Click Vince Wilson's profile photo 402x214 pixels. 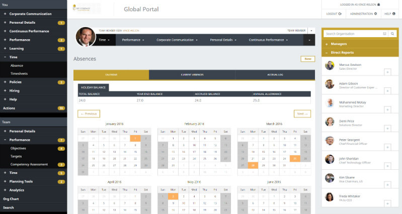[x=86, y=37]
